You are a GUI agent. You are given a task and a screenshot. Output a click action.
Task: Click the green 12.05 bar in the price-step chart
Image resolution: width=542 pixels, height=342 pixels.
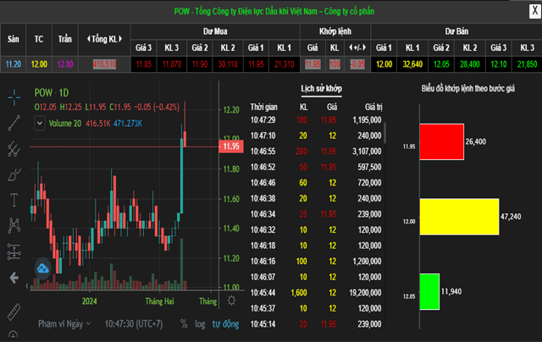pyautogui.click(x=429, y=291)
